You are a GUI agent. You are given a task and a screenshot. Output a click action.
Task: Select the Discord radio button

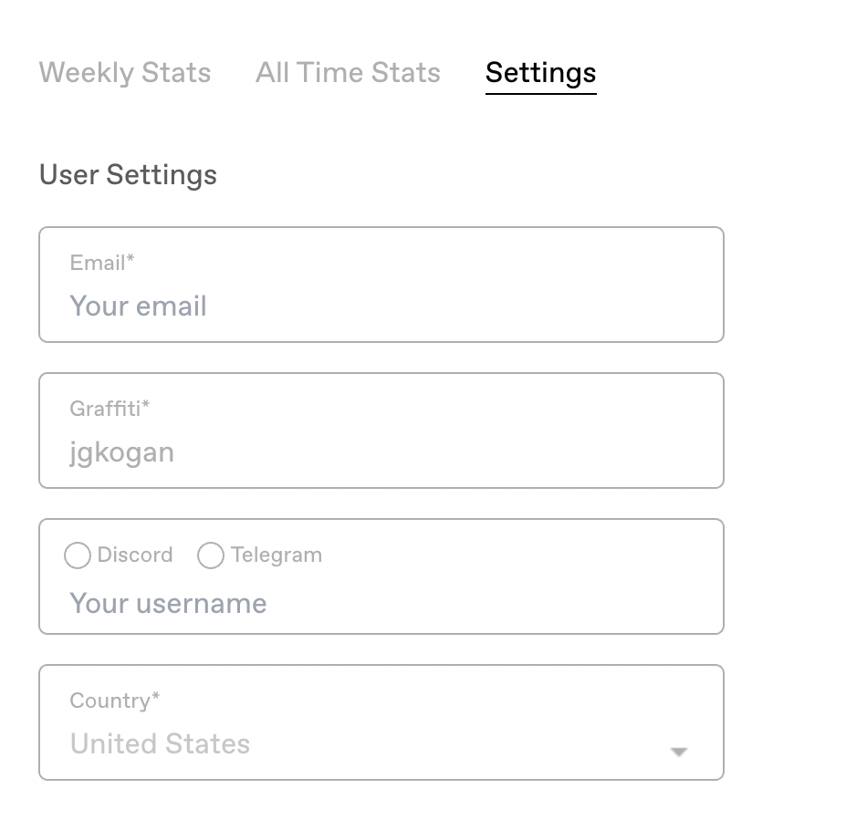[78, 555]
